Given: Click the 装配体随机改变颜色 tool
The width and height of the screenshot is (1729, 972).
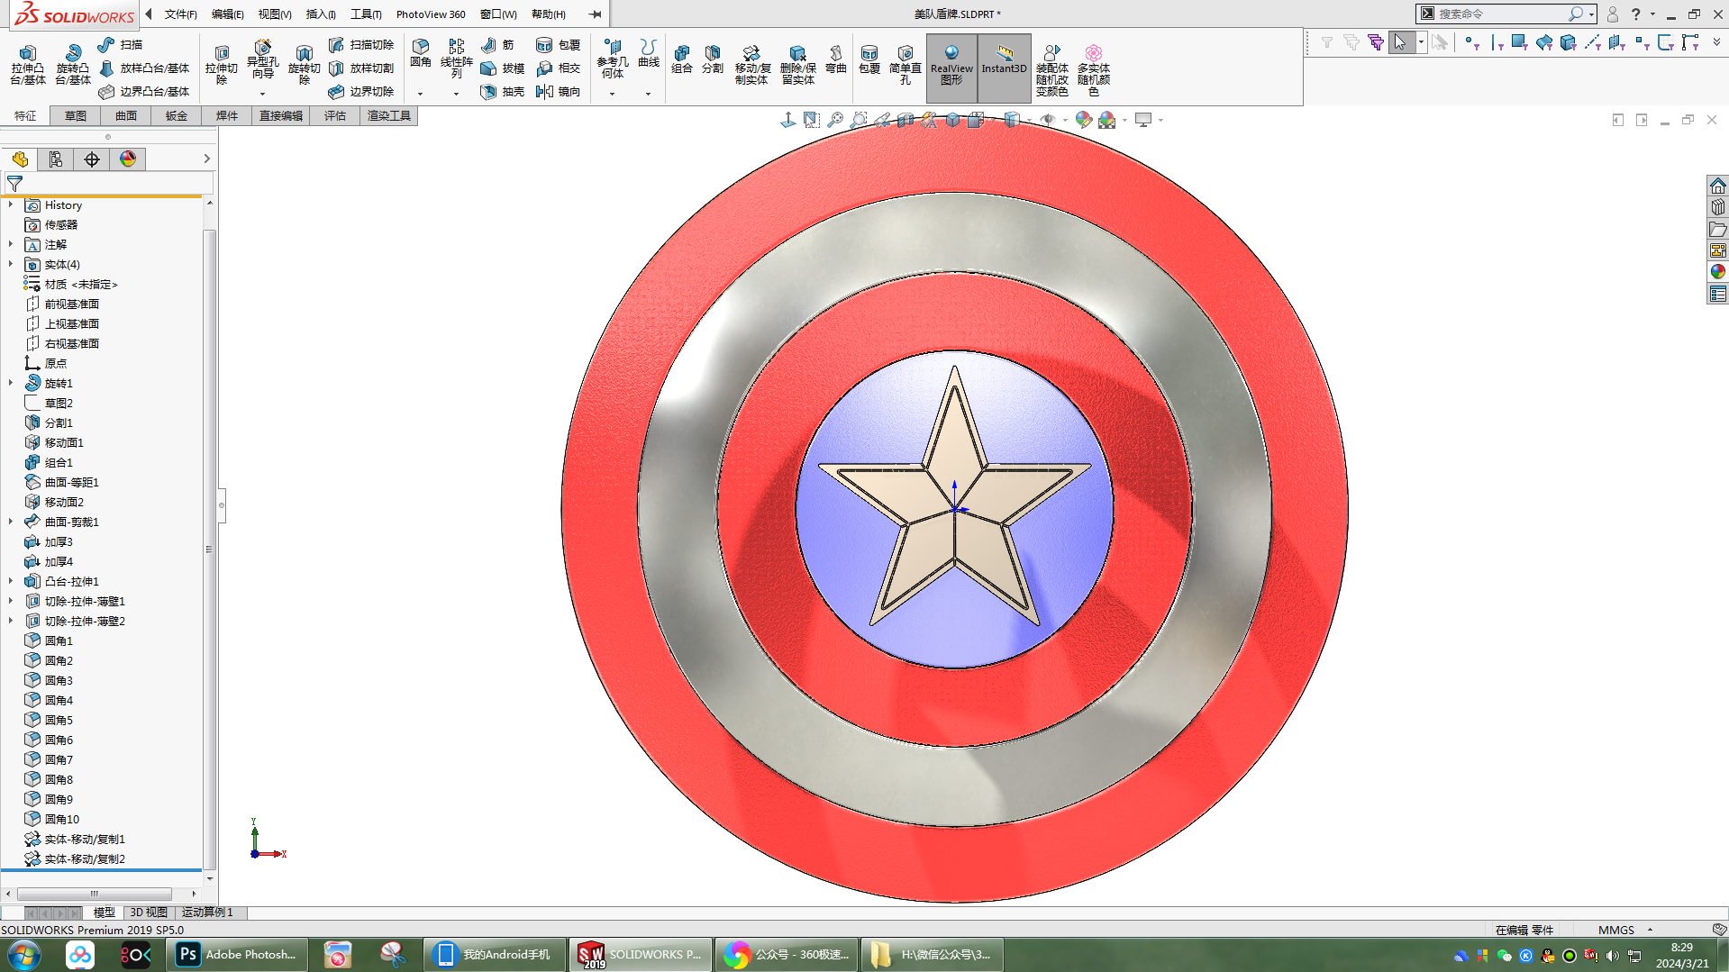Looking at the screenshot, I should pos(1051,69).
